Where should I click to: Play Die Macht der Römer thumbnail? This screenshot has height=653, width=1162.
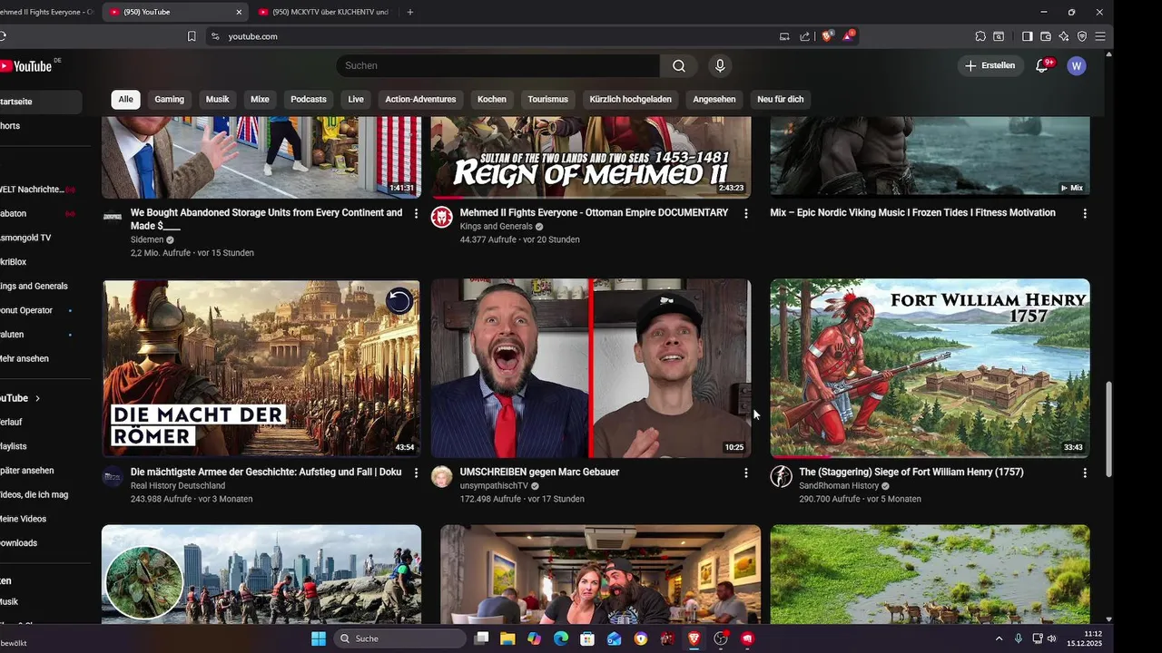(x=261, y=368)
